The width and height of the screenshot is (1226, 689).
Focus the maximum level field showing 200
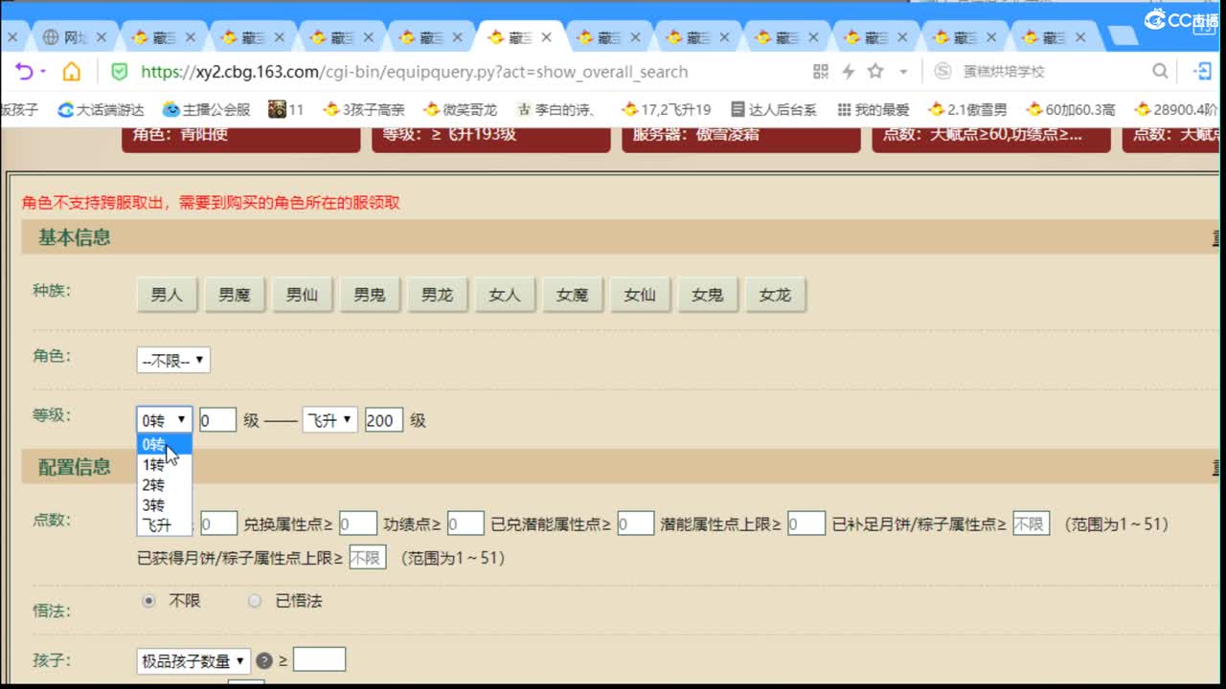pos(384,420)
